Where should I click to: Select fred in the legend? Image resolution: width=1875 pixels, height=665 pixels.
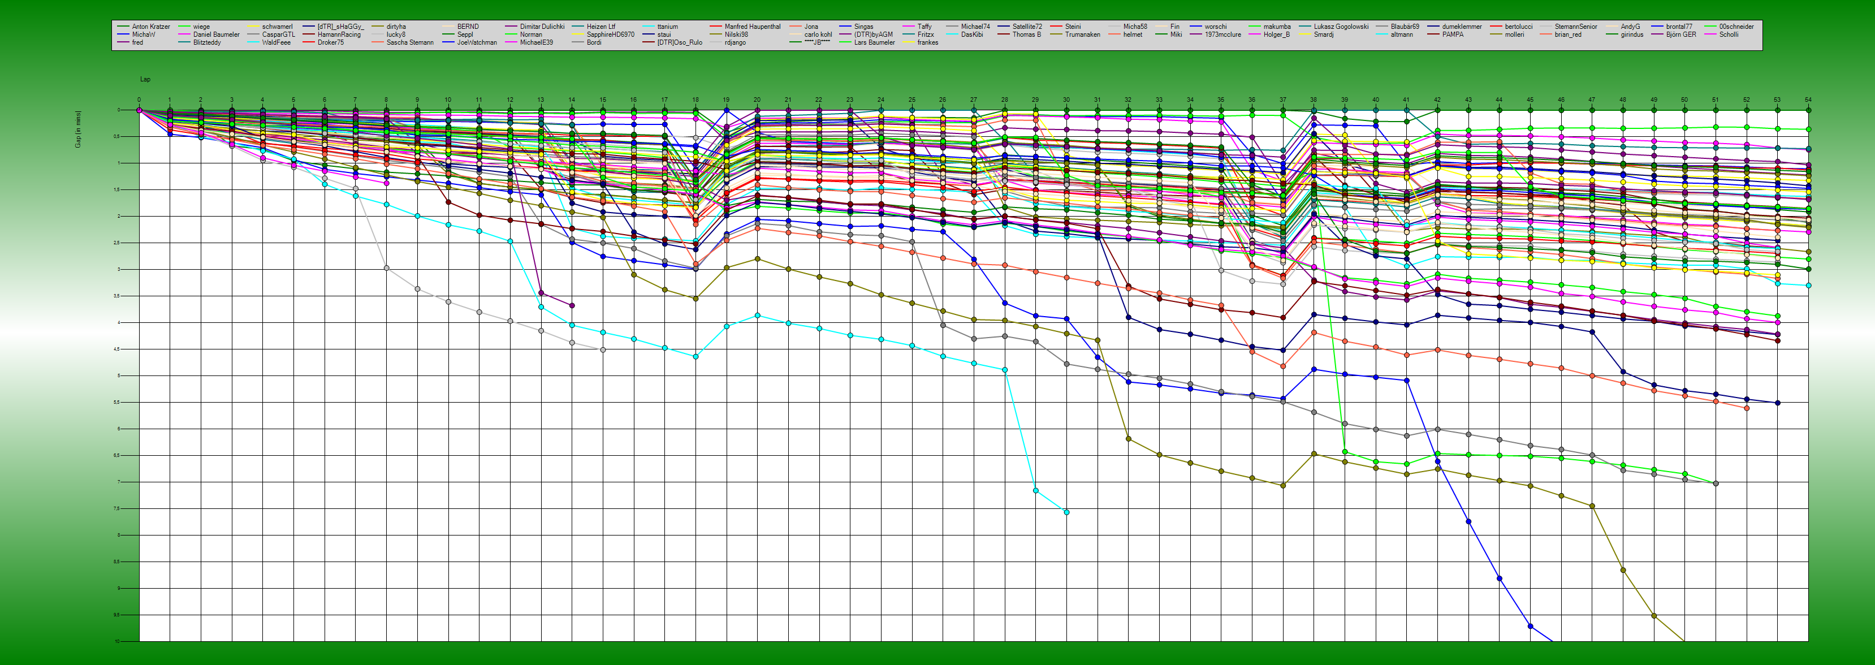coord(137,43)
